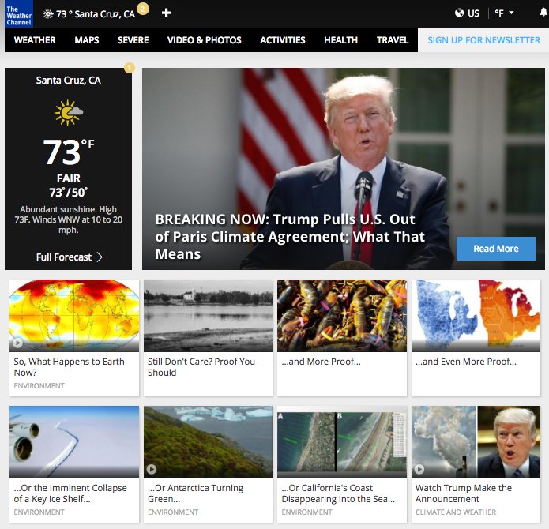Click the partly sunny icon in forecast card
The width and height of the screenshot is (549, 529).
coord(68,113)
